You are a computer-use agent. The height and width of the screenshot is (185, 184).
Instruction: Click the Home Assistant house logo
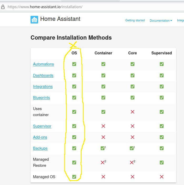(34, 20)
